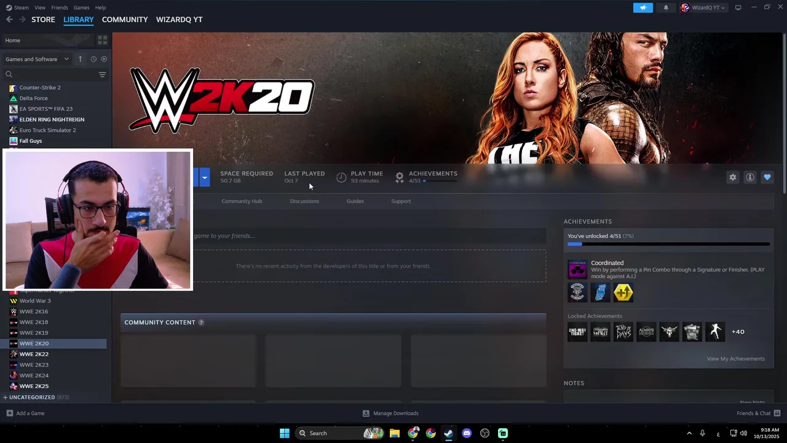Image resolution: width=787 pixels, height=443 pixels.
Task: Select the Library tab
Action: 79,20
